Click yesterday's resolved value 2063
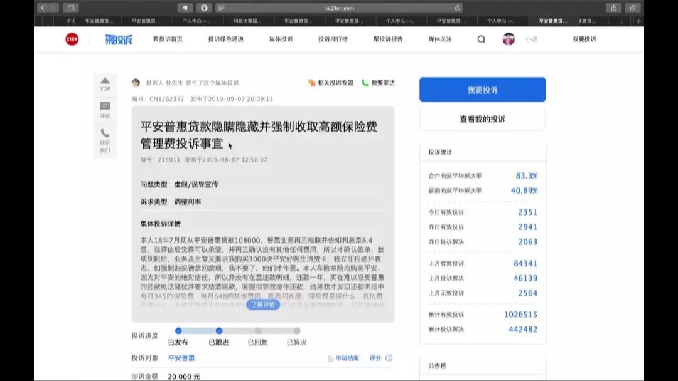678x381 pixels. point(528,242)
